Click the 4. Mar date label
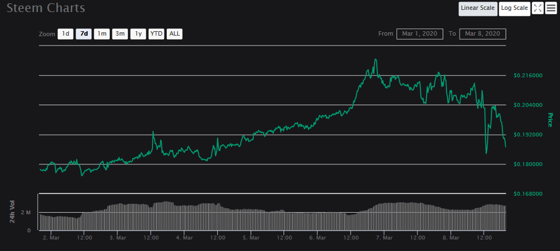The height and width of the screenshot is (251, 560). 184,237
